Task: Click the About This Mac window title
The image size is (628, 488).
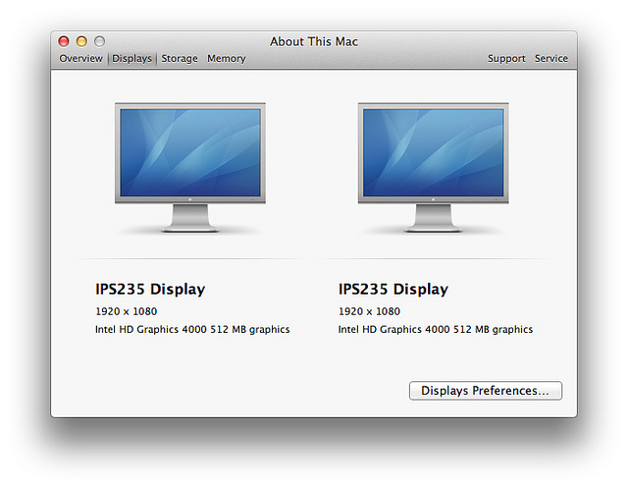Action: tap(314, 41)
